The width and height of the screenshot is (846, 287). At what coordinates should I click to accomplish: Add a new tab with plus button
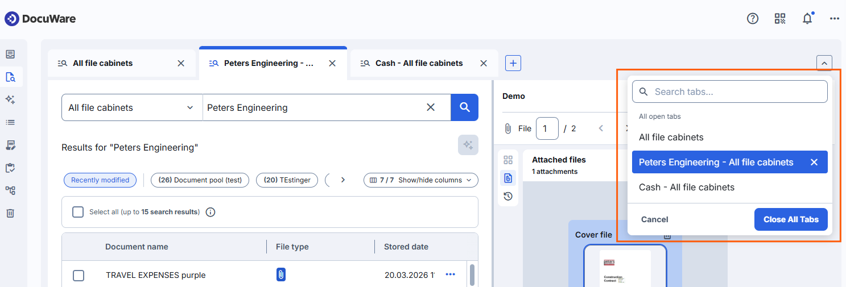click(x=513, y=63)
